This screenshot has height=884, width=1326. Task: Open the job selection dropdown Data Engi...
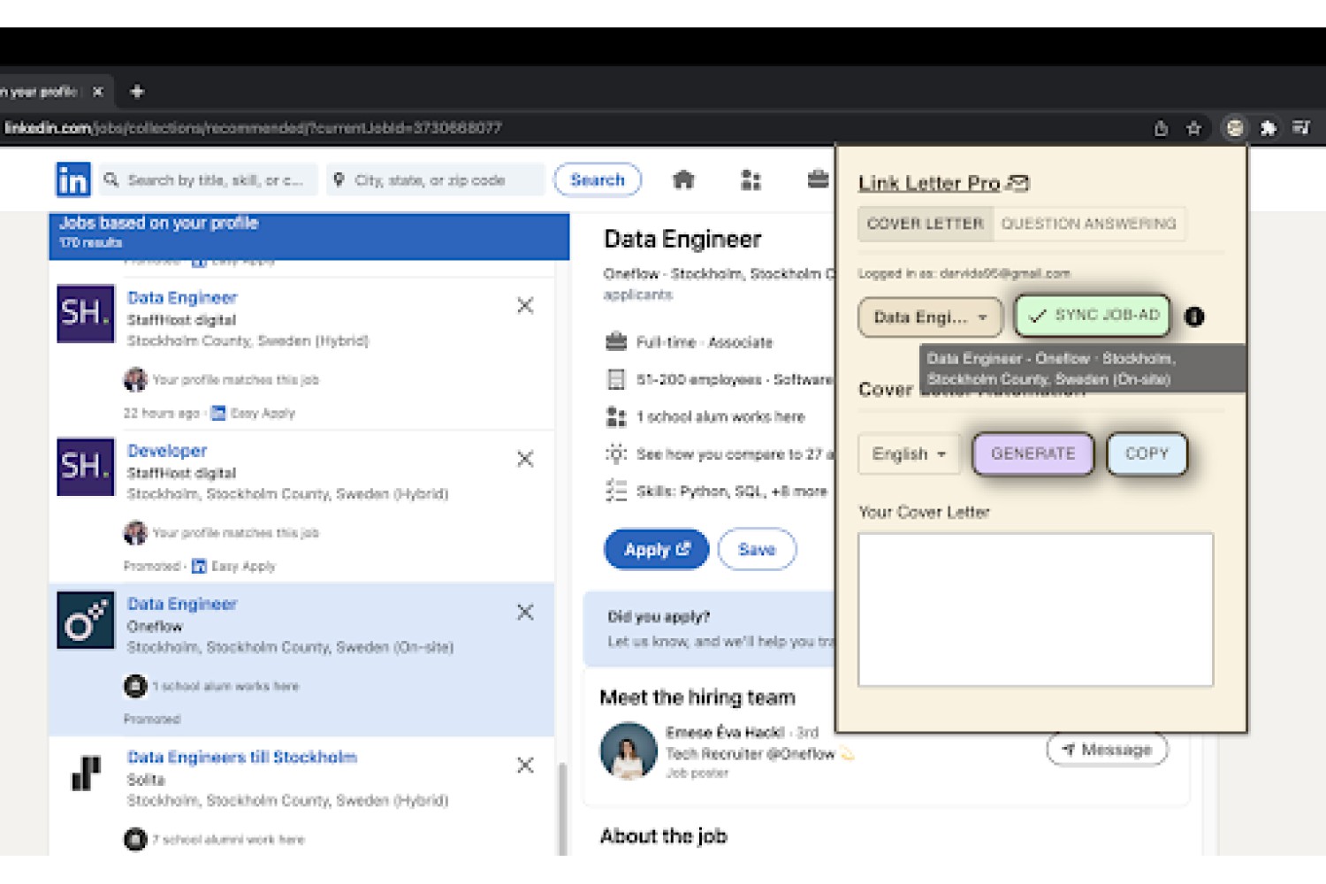point(930,317)
